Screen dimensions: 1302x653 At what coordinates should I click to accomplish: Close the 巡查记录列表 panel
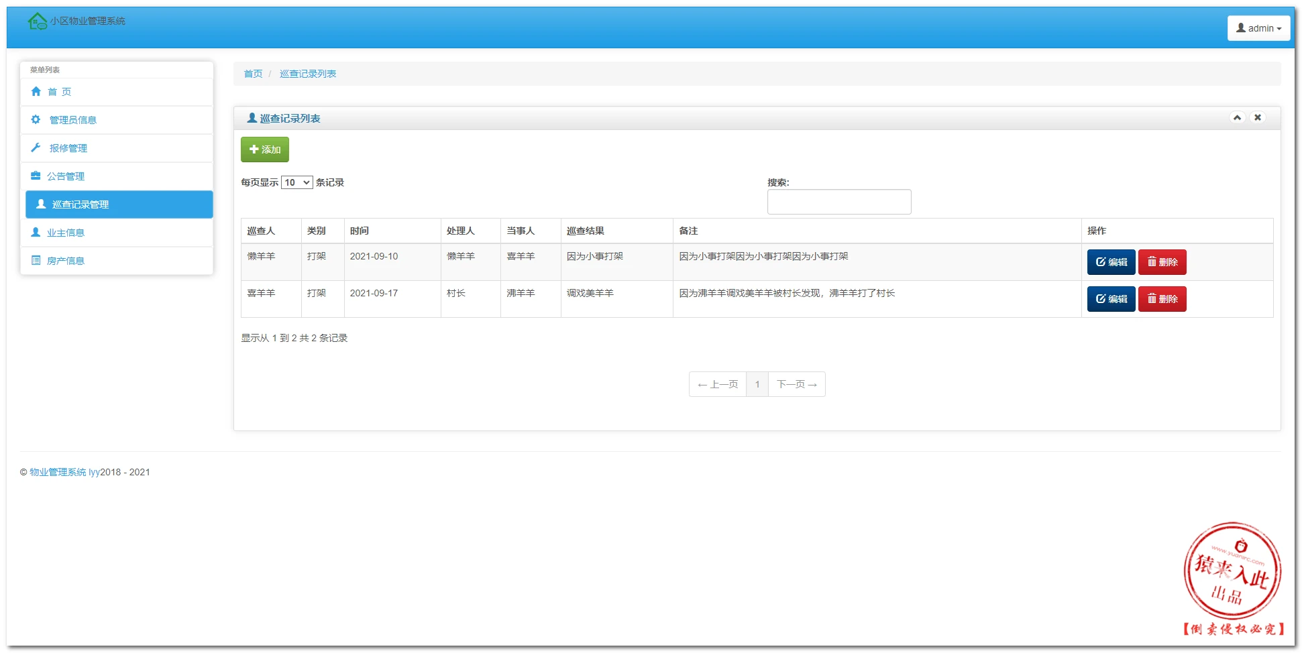pos(1258,117)
